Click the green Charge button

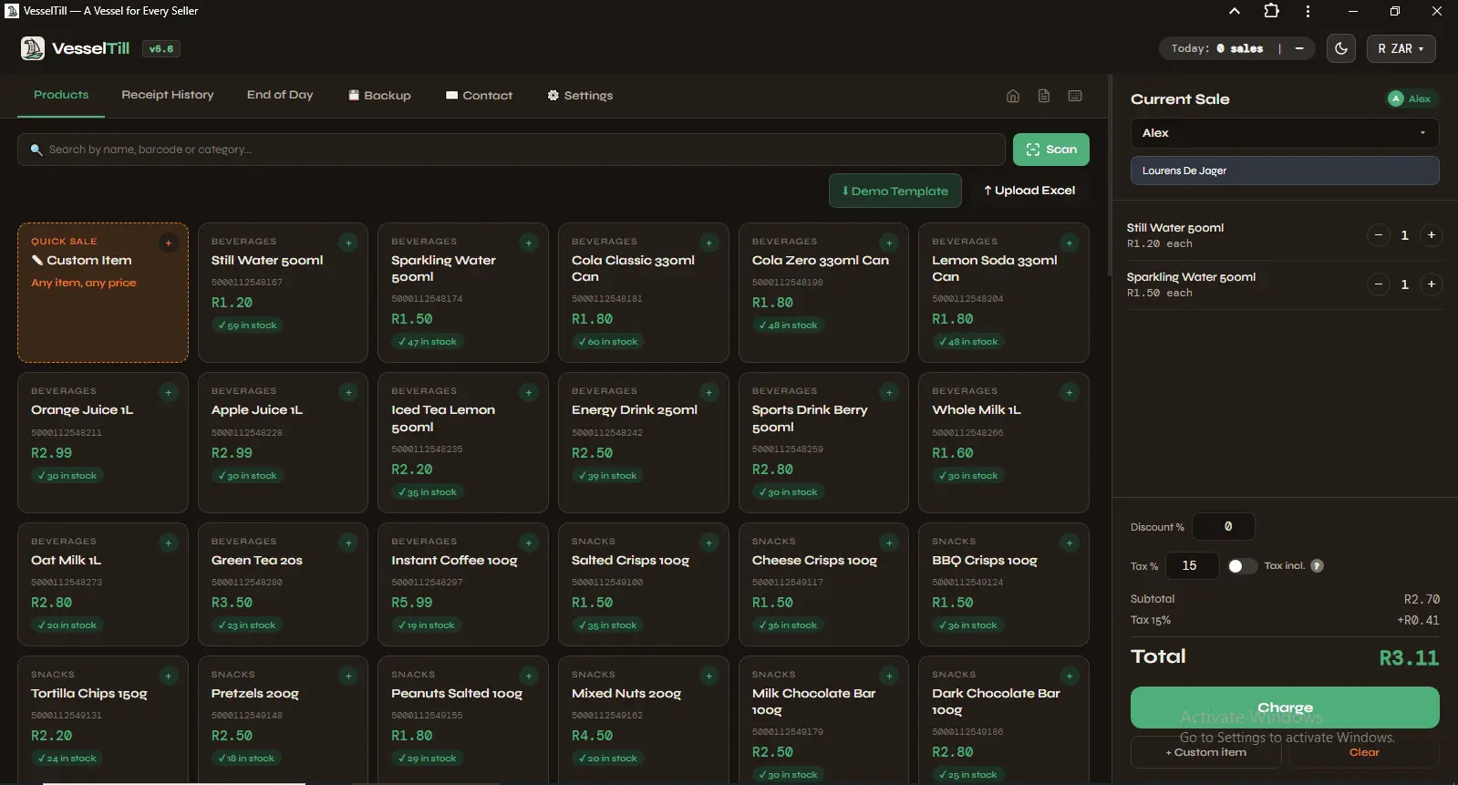(1285, 708)
